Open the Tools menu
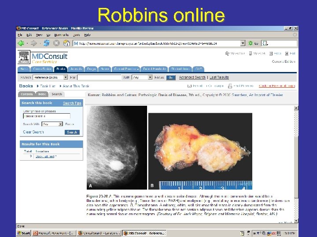Viewport: 317px width, 237px height. [77, 35]
